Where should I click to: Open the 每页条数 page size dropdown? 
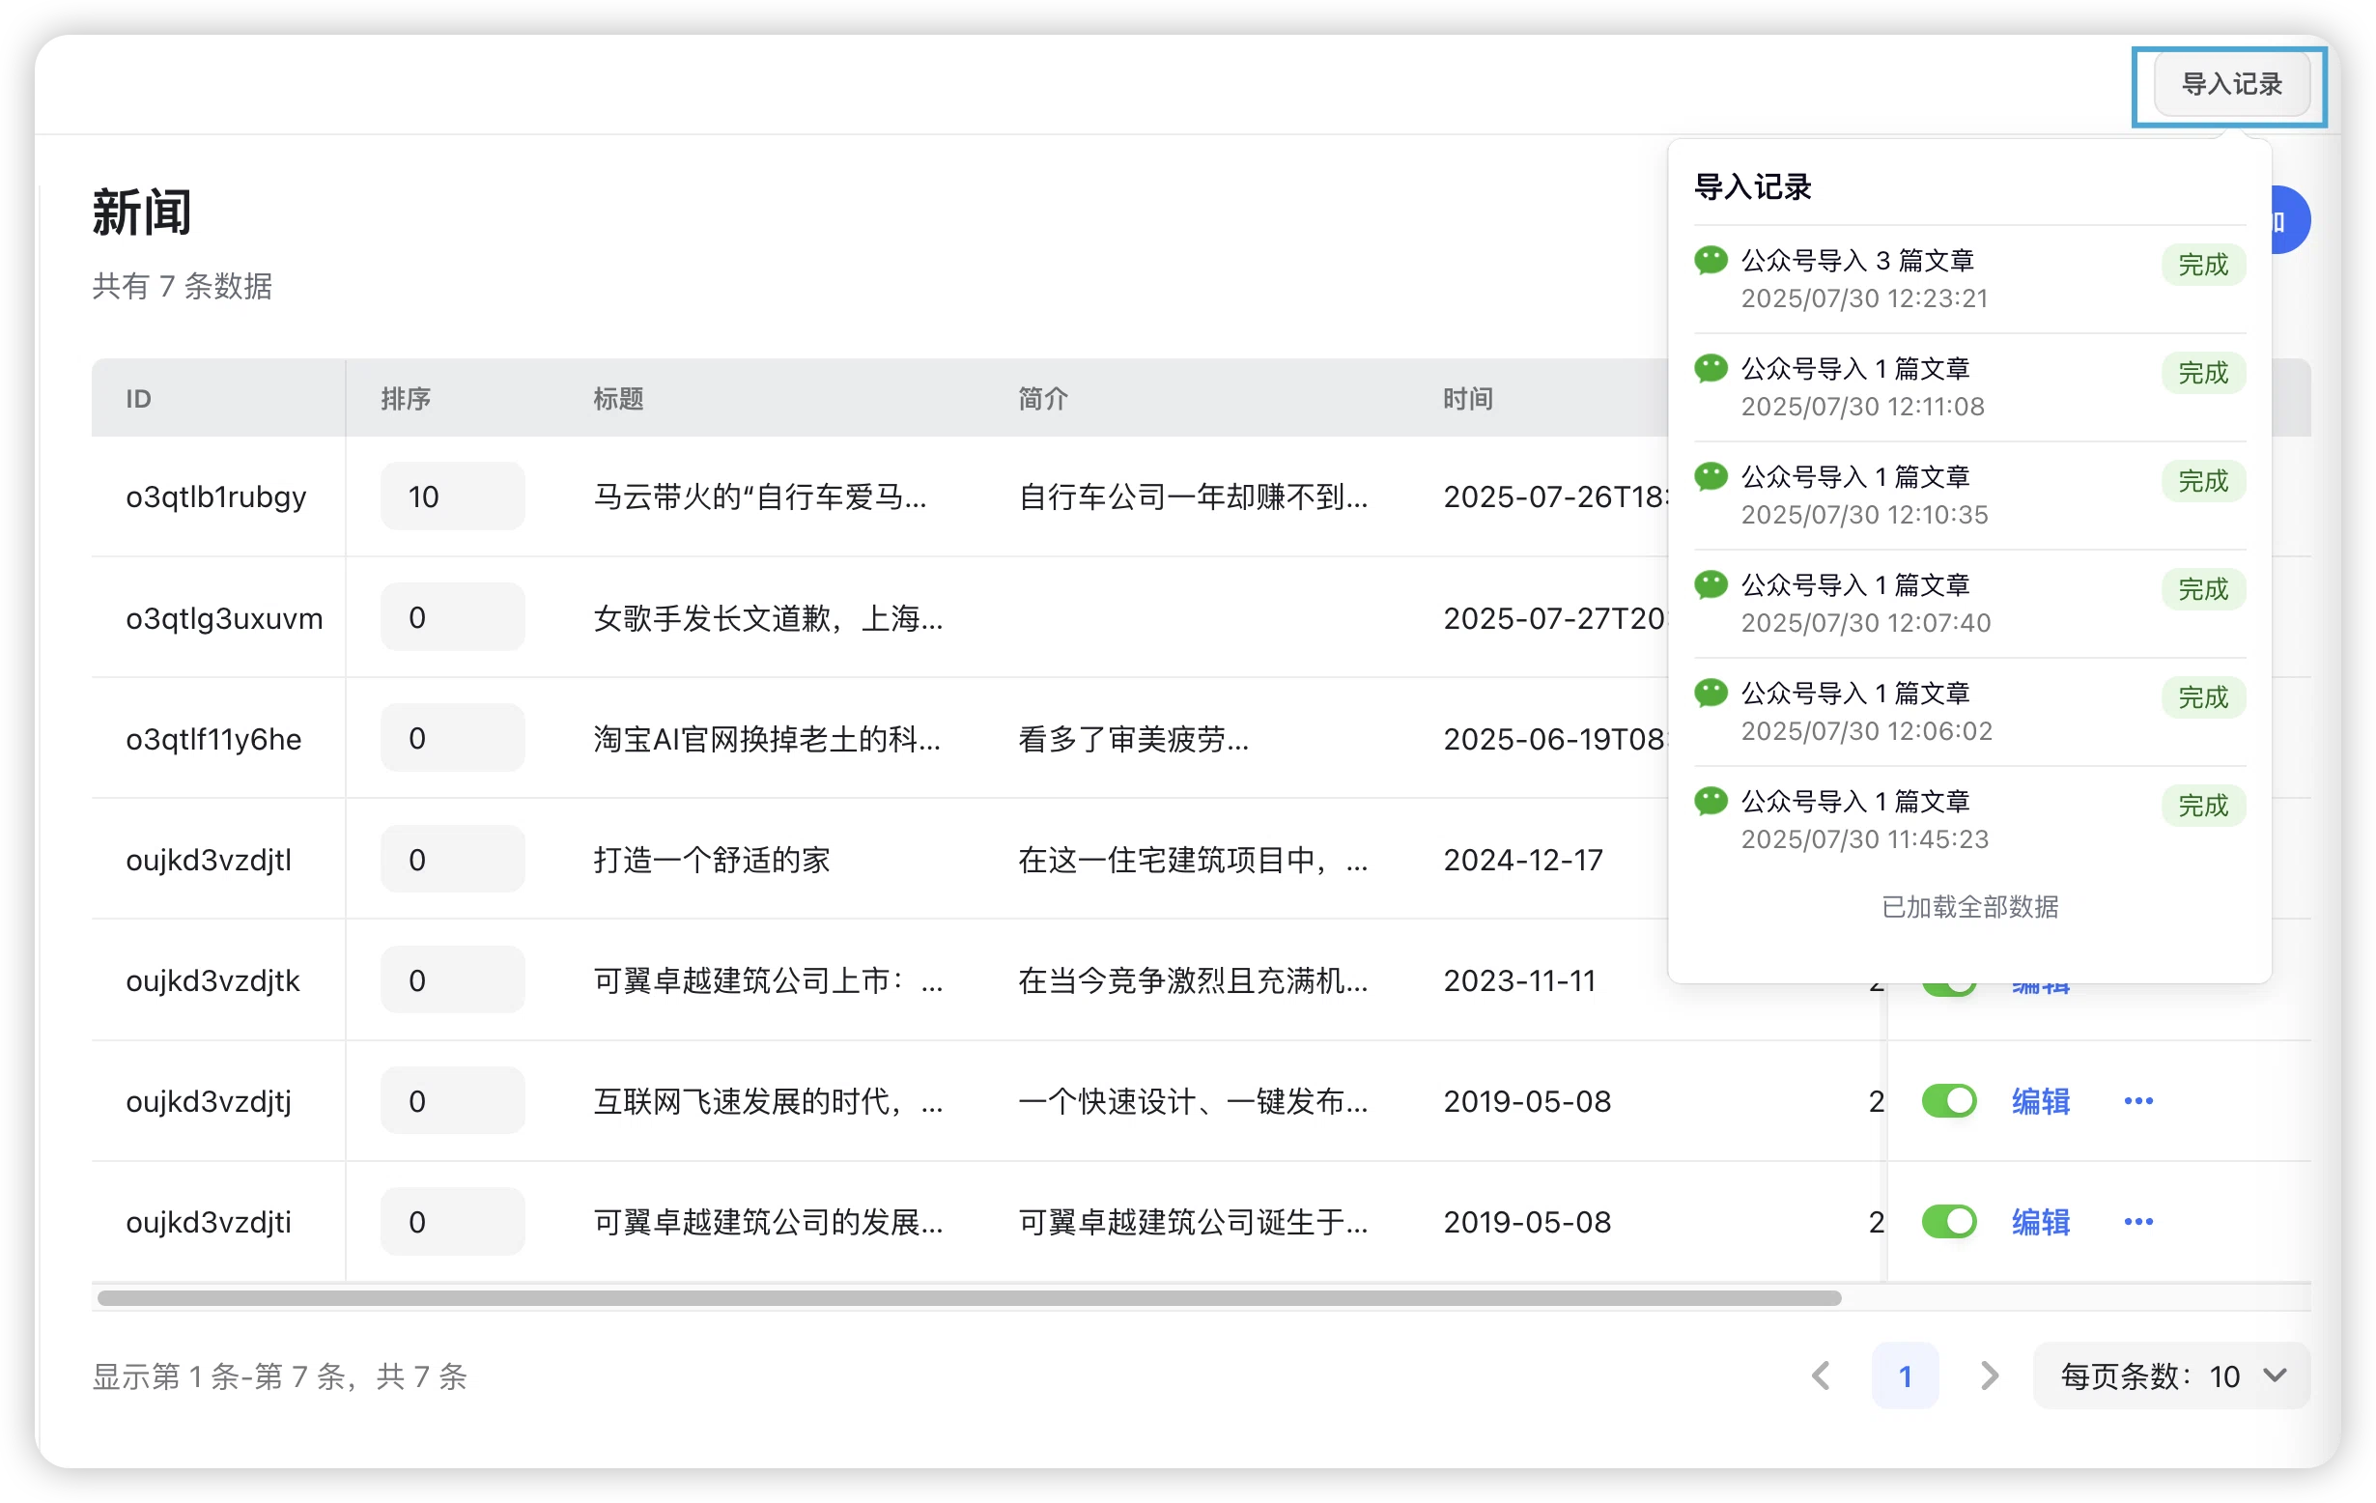pos(2171,1375)
